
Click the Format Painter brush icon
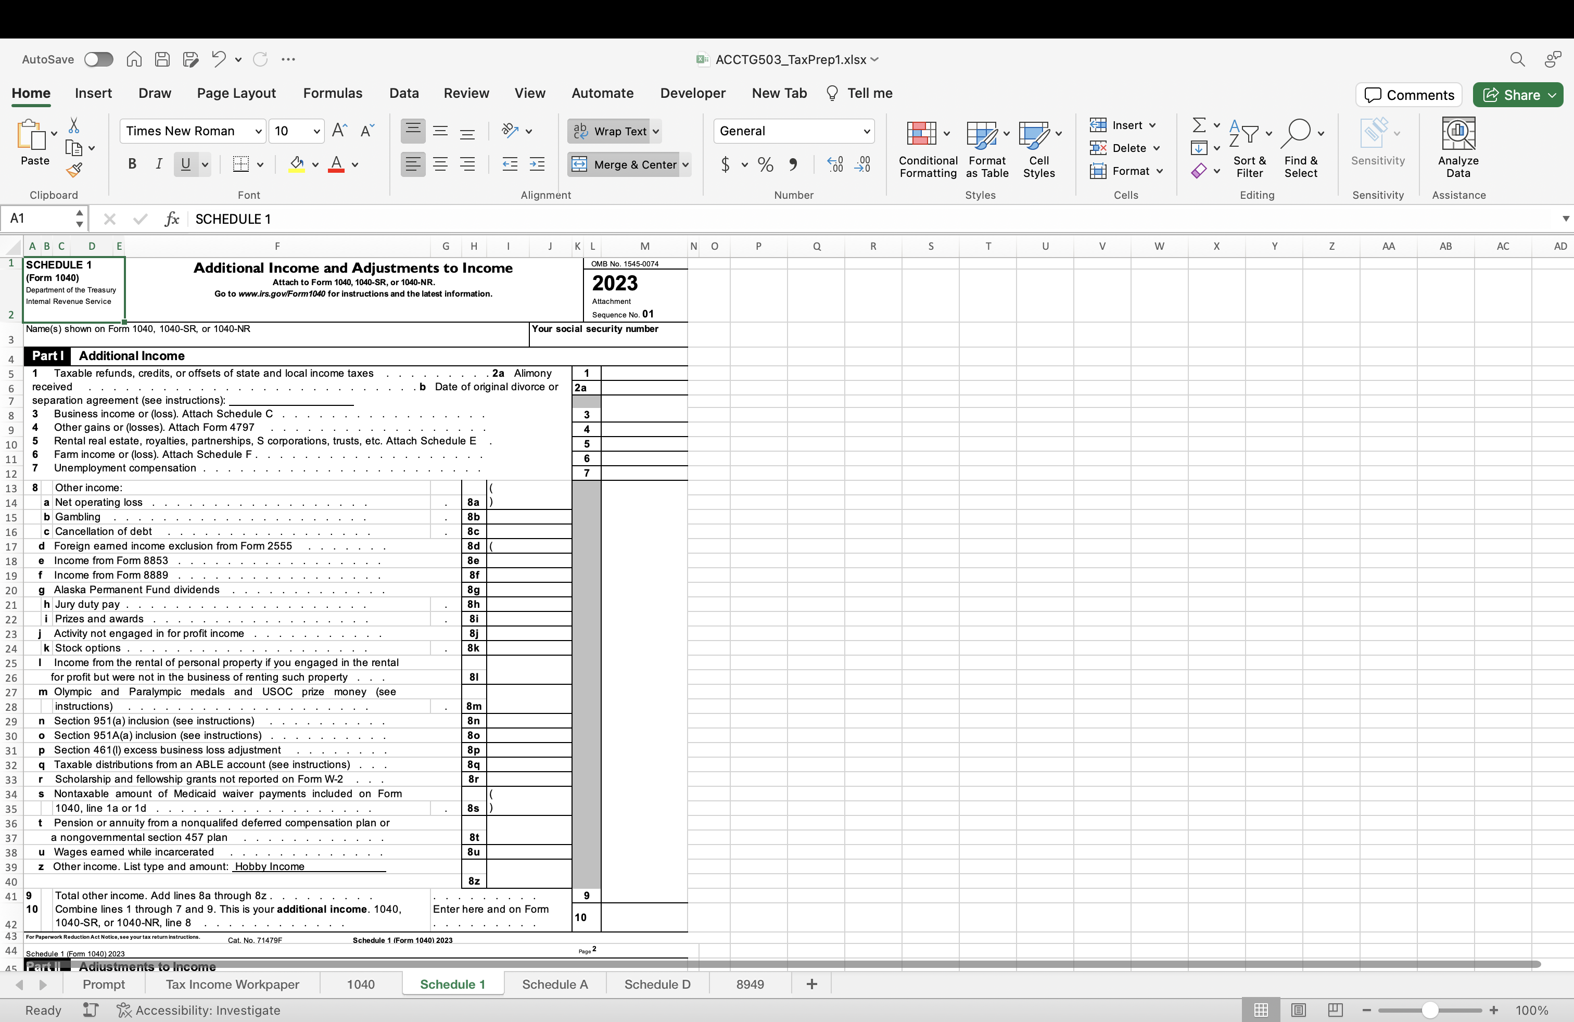point(74,171)
